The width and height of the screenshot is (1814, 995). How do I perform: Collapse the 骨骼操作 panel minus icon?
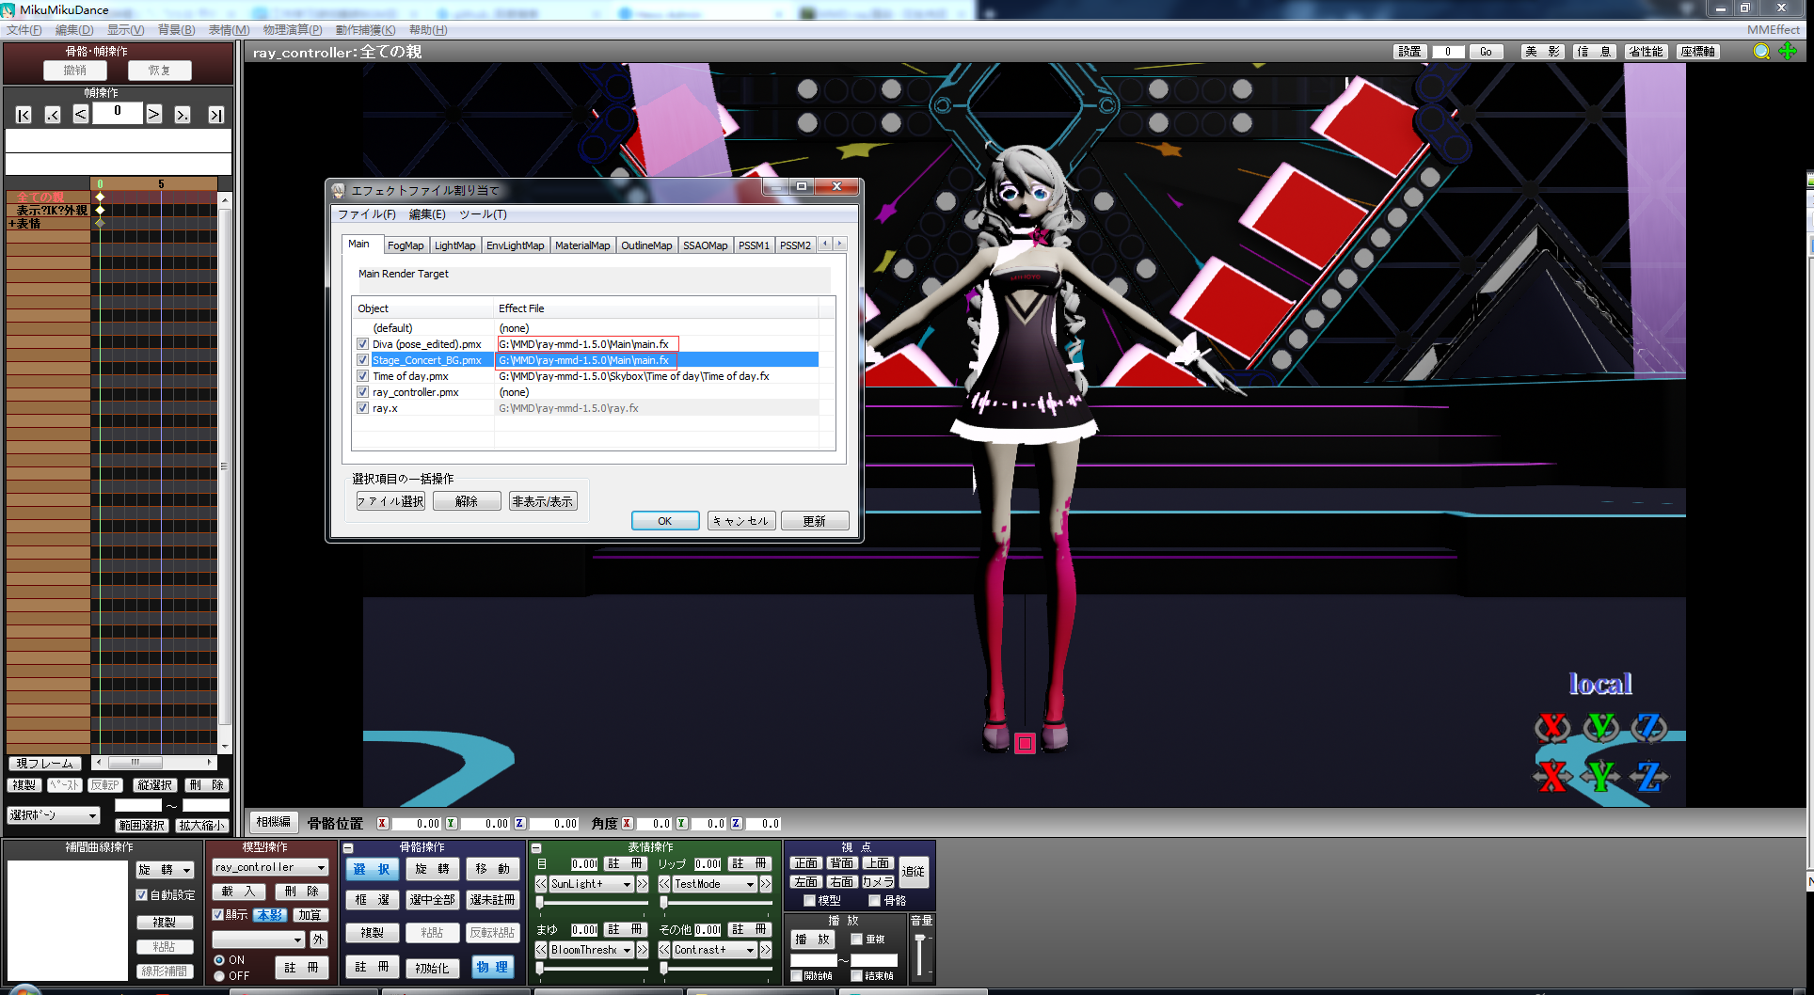point(348,848)
